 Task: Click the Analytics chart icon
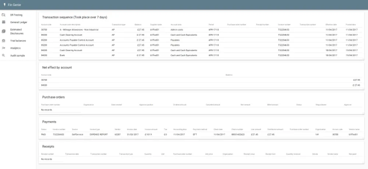pyautogui.click(x=4, y=48)
